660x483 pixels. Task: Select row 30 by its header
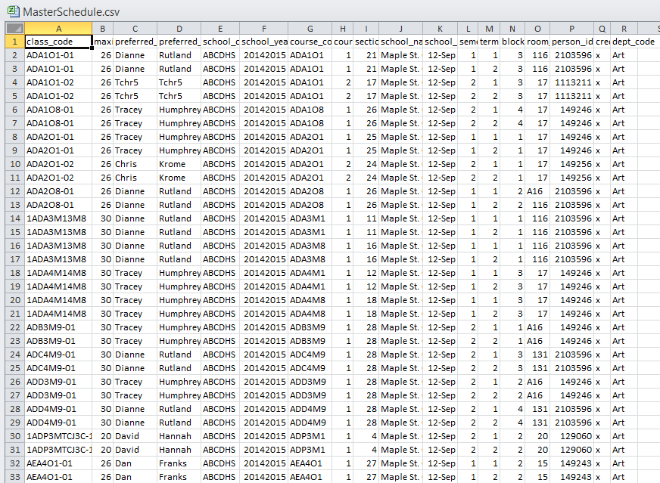point(11,436)
